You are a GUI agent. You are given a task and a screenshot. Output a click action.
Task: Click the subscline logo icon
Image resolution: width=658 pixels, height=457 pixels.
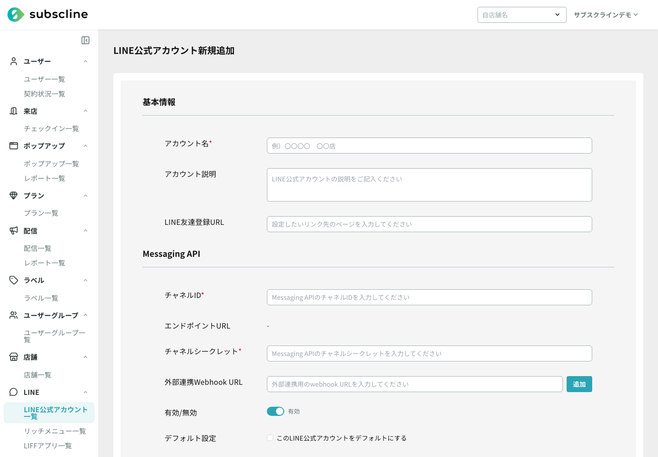click(x=16, y=15)
